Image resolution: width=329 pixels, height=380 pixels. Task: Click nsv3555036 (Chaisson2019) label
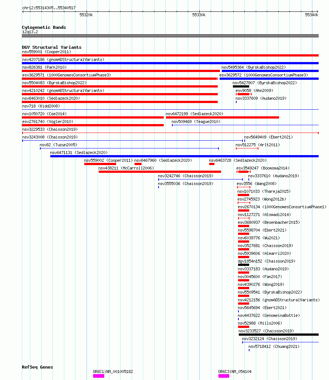coord(186,184)
